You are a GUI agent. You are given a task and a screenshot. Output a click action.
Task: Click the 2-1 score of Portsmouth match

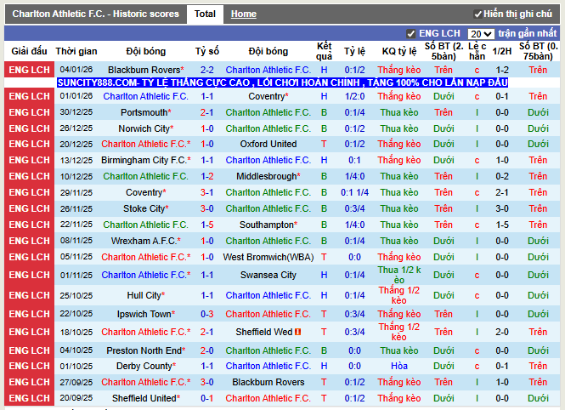point(206,112)
